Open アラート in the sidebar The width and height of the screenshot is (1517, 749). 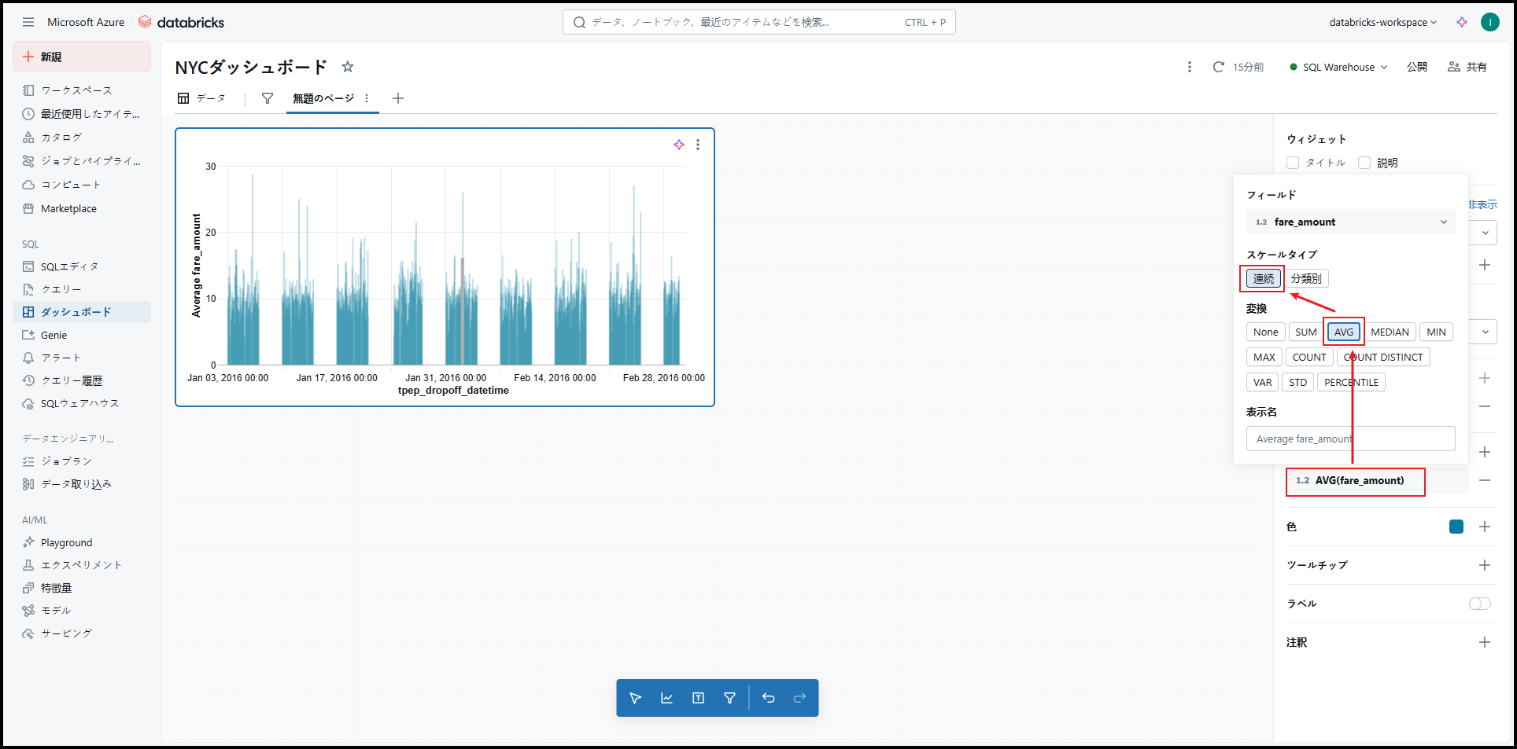82,358
